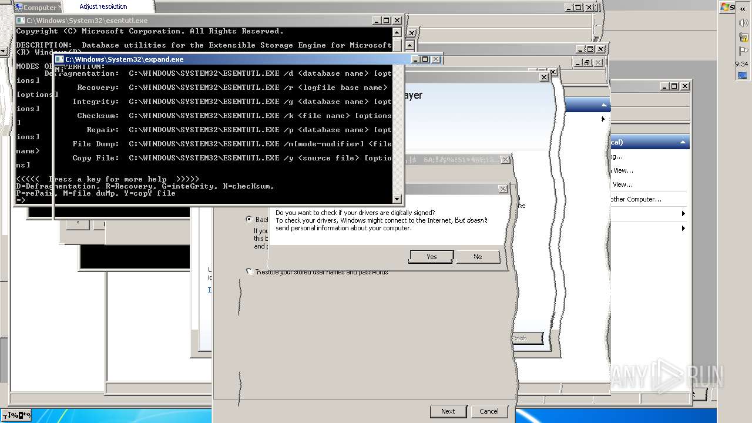Open the volume speaker tray icon

click(x=743, y=23)
